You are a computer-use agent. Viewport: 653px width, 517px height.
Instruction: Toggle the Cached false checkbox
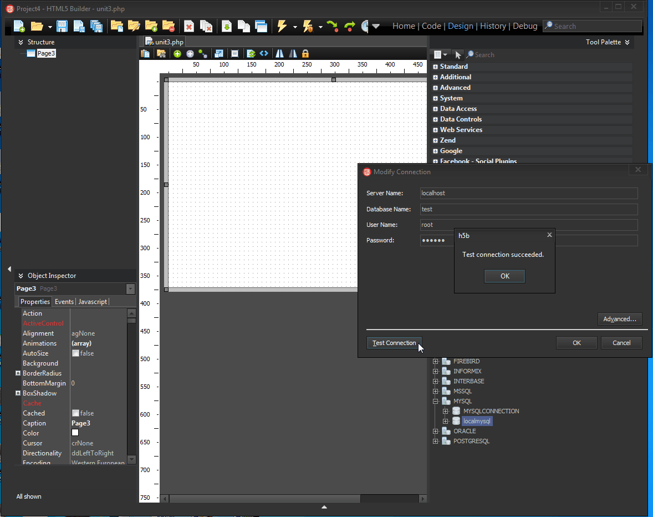tap(75, 413)
